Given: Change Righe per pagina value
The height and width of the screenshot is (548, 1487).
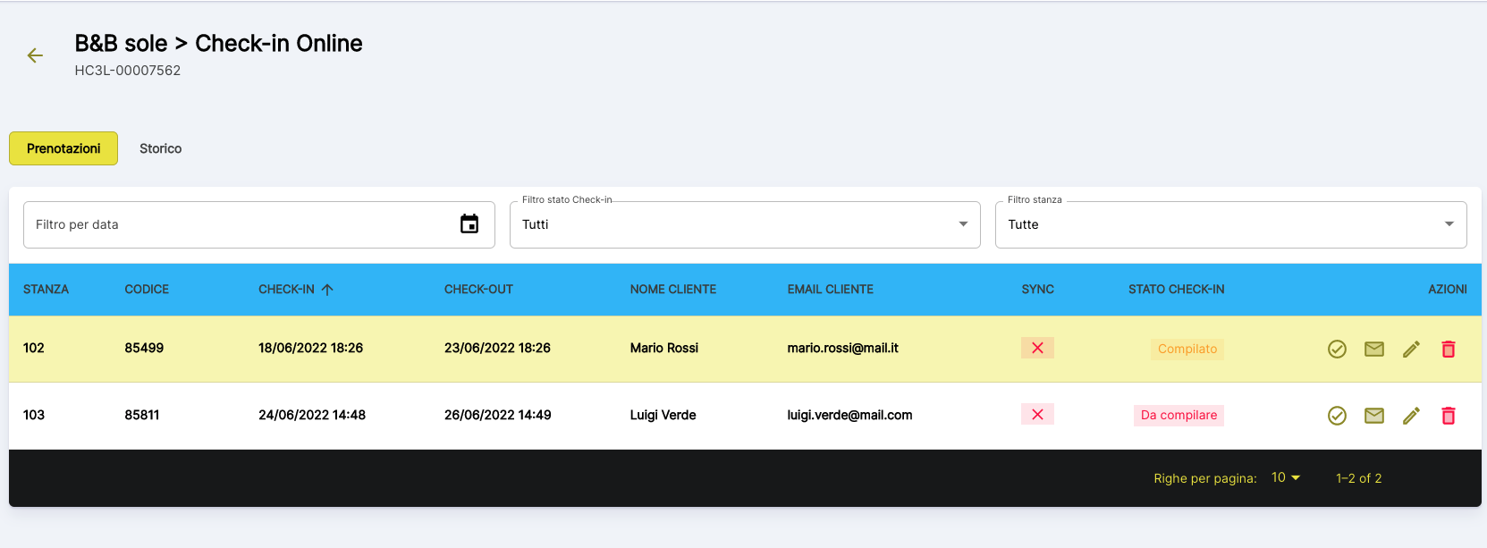Looking at the screenshot, I should click(1285, 478).
